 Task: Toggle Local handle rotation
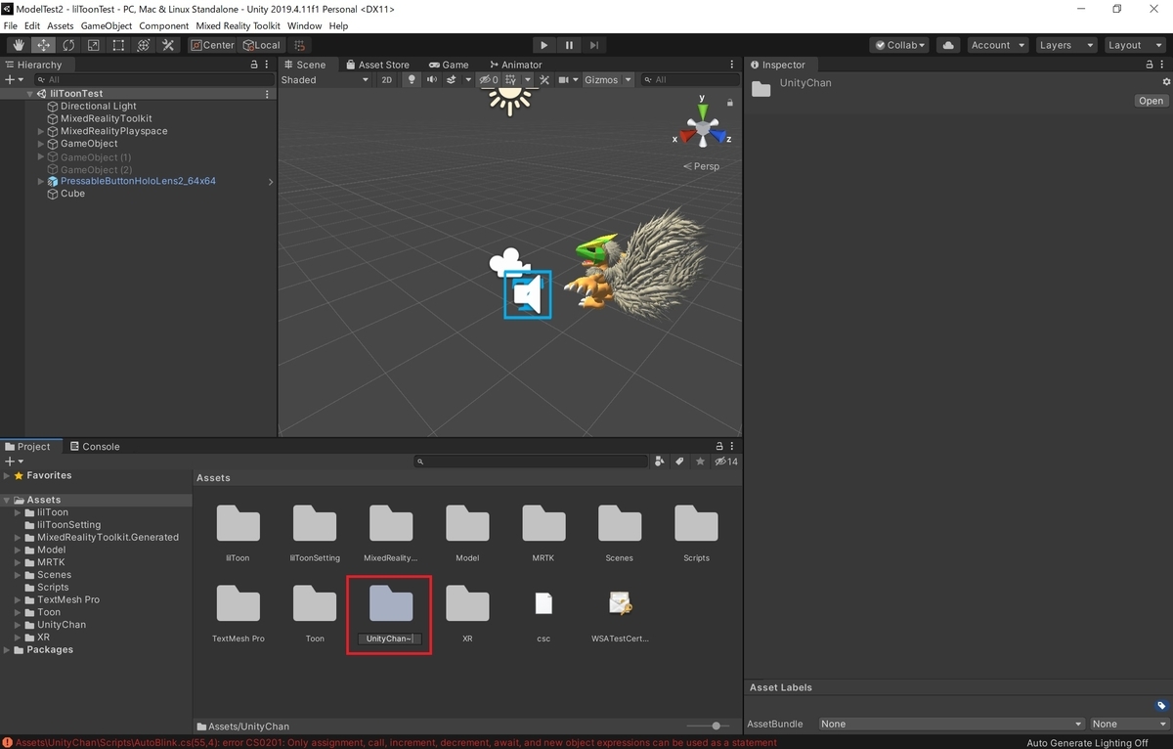[261, 45]
